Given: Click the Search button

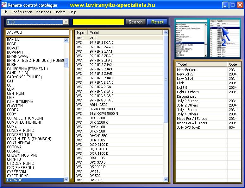Looking at the screenshot, I should [135, 22].
